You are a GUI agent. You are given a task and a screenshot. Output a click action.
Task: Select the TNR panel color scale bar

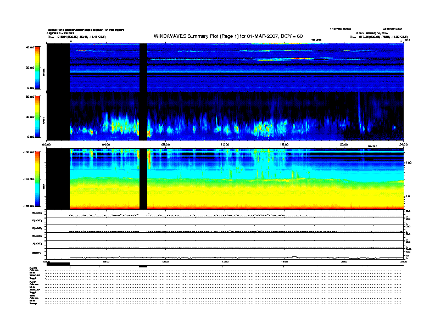tap(37, 179)
